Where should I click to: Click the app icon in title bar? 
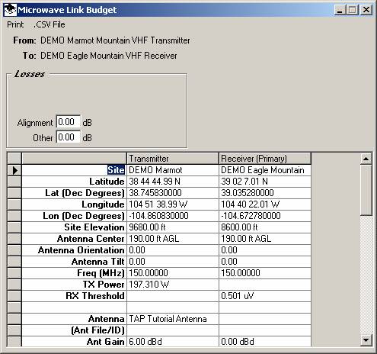point(10,10)
